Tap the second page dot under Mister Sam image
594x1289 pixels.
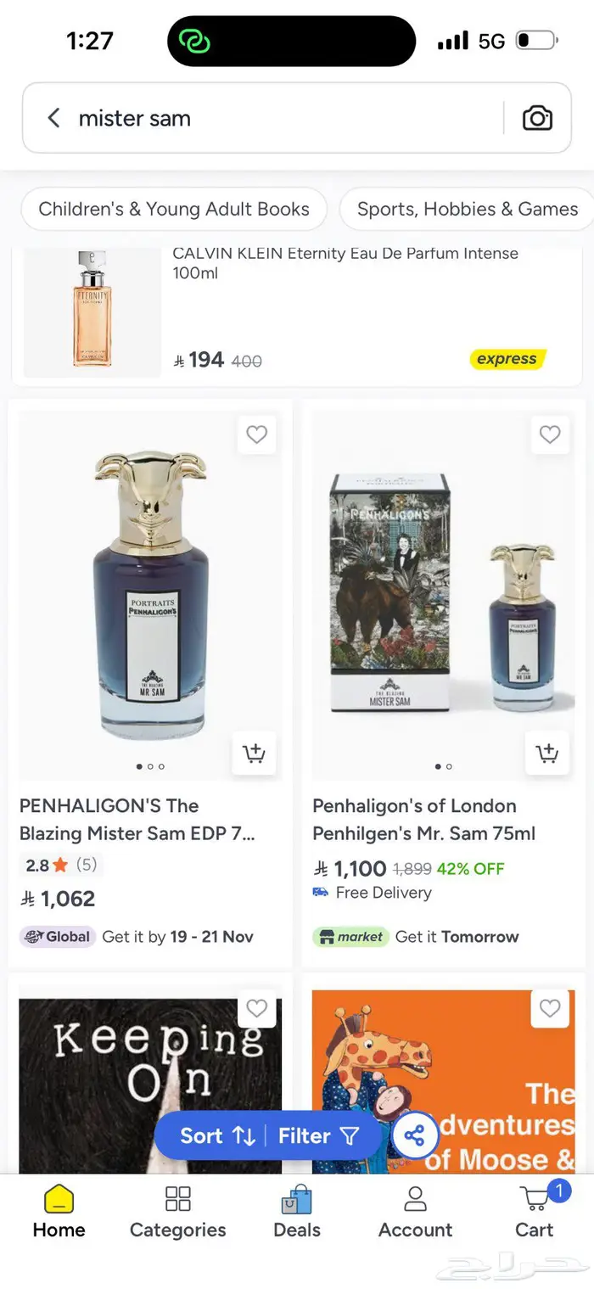150,766
